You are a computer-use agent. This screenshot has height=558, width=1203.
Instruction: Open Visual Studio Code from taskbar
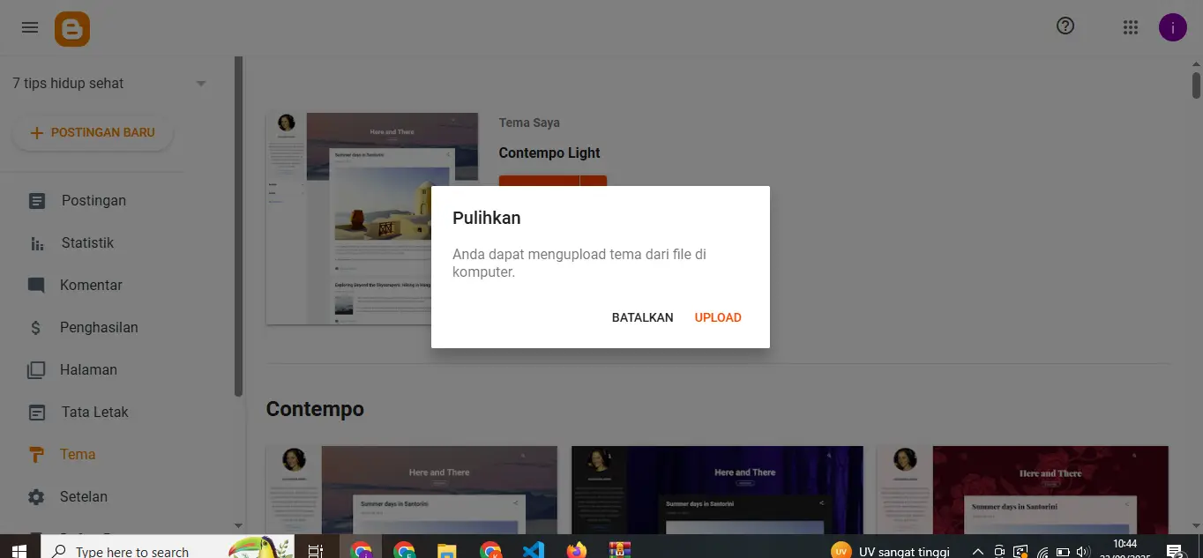[534, 550]
